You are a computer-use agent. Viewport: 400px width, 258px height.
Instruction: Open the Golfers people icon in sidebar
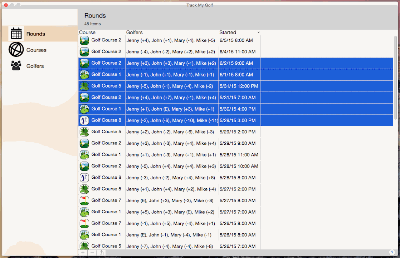click(x=16, y=66)
